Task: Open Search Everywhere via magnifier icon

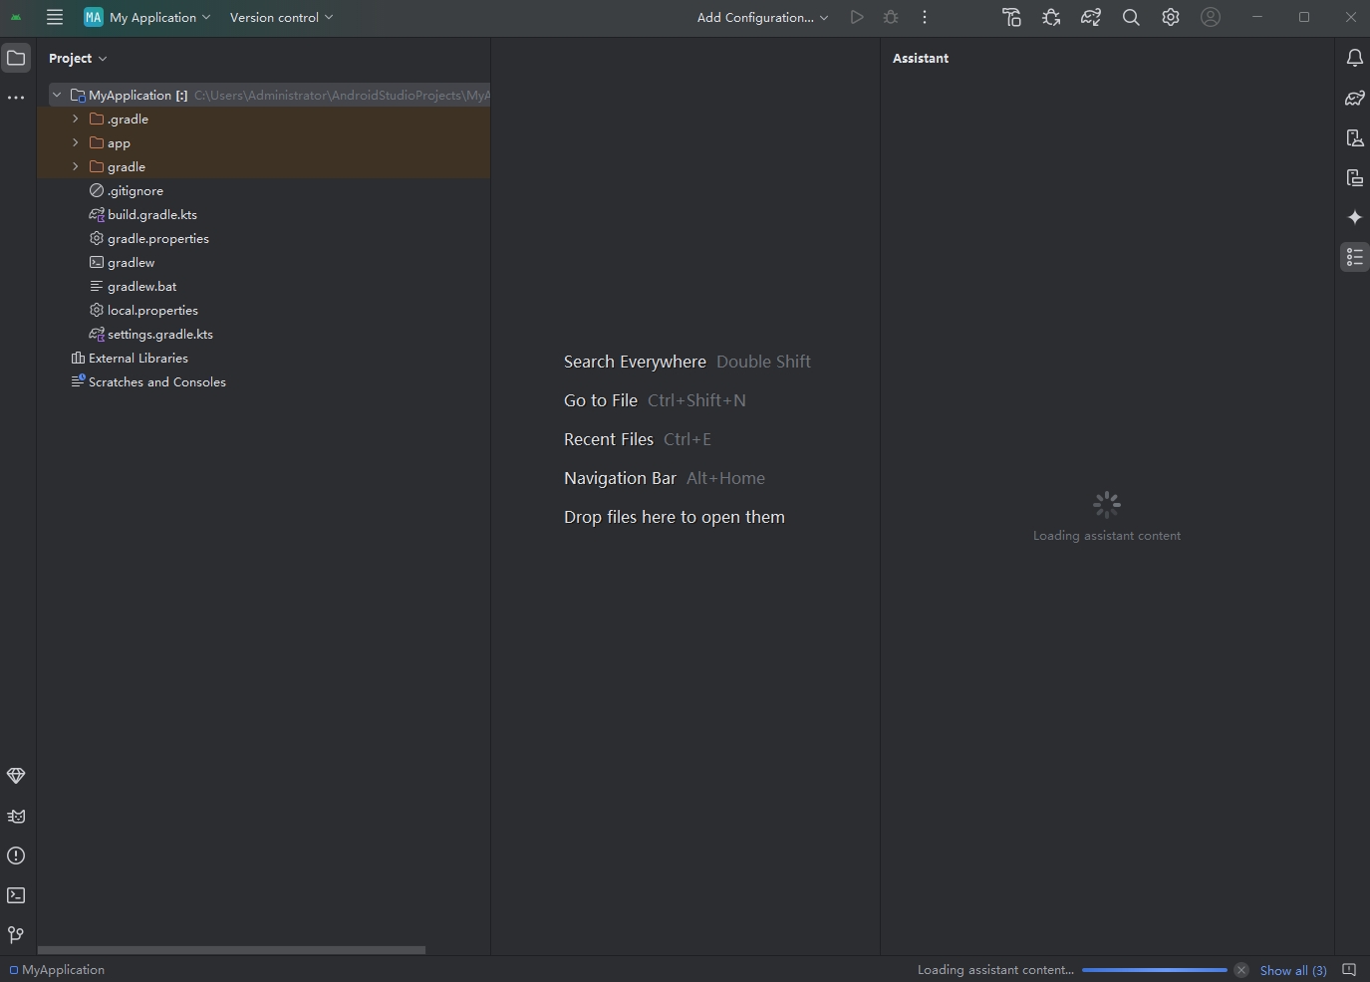Action: (x=1130, y=17)
